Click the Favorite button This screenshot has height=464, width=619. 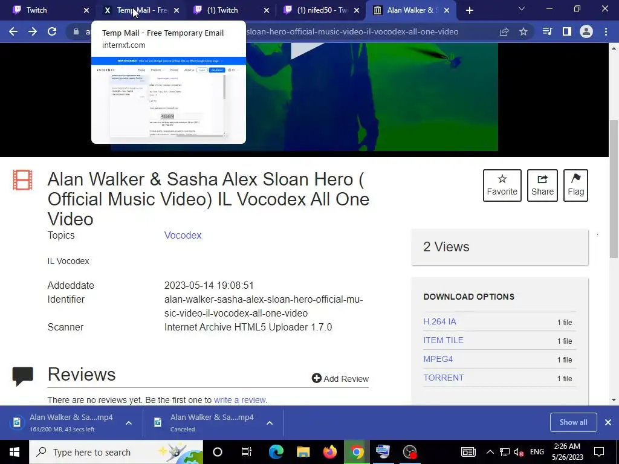click(502, 185)
